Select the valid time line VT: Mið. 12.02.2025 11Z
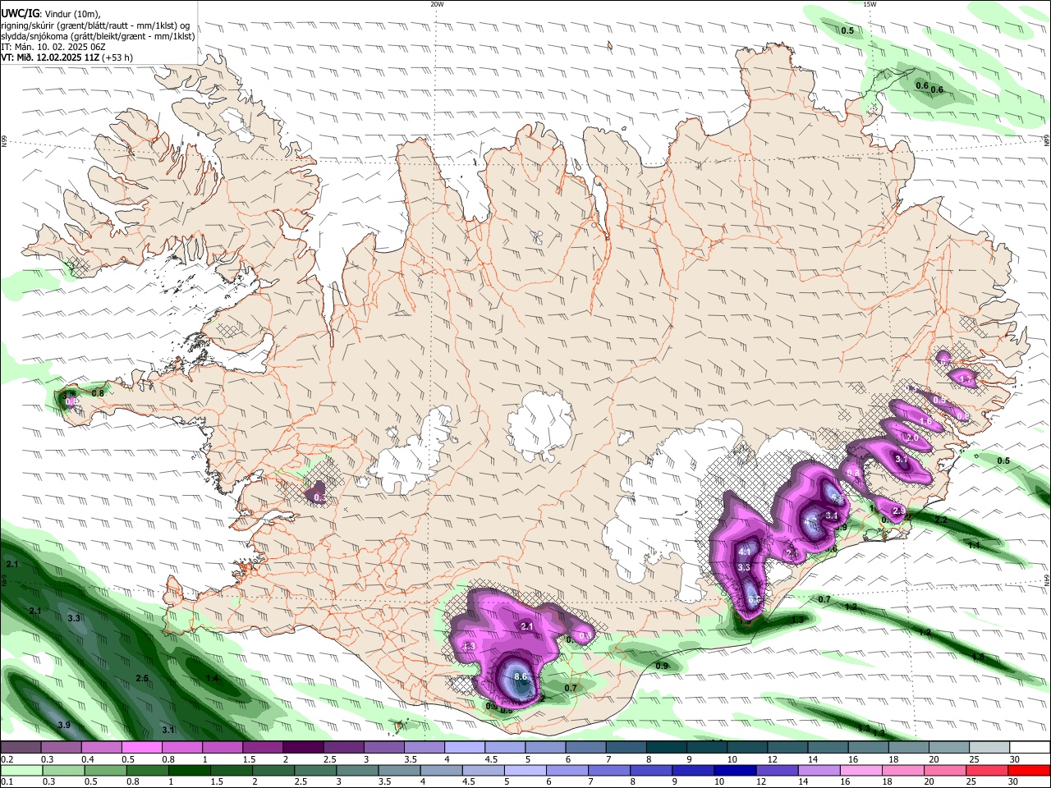 50,57
